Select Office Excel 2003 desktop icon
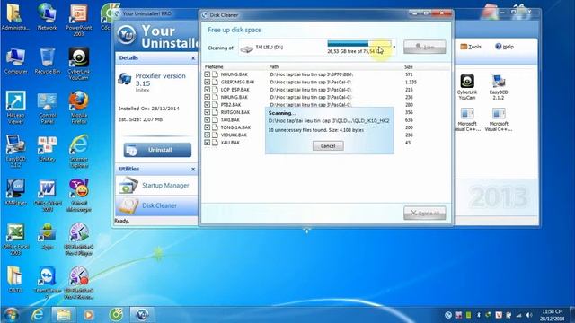Screen dimensions: 575x323 pyautogui.click(x=15, y=240)
